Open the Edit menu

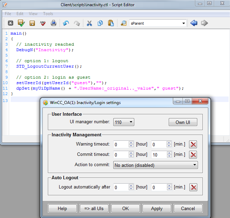point(20,14)
